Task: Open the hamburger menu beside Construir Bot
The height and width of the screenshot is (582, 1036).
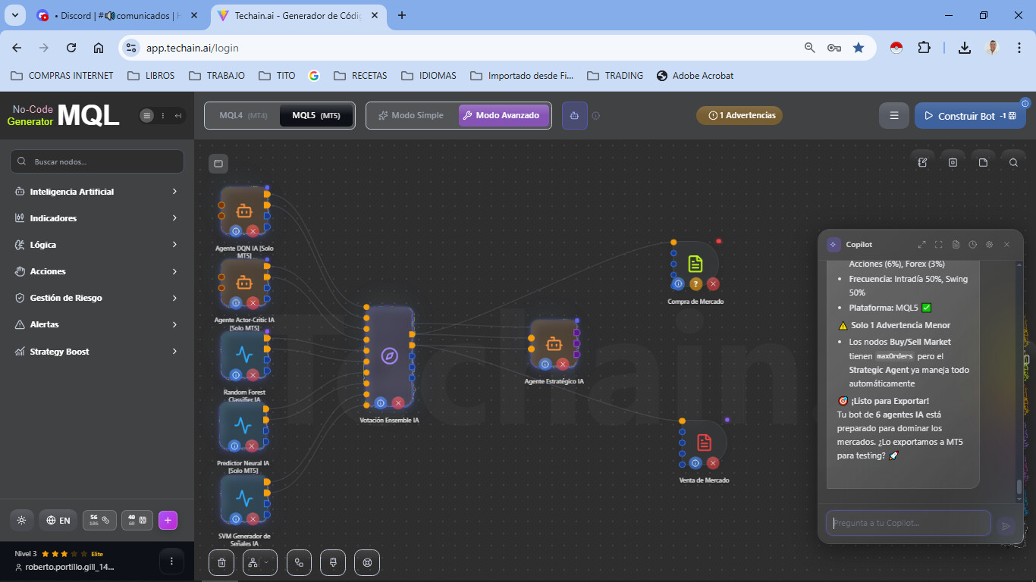Action: click(894, 116)
